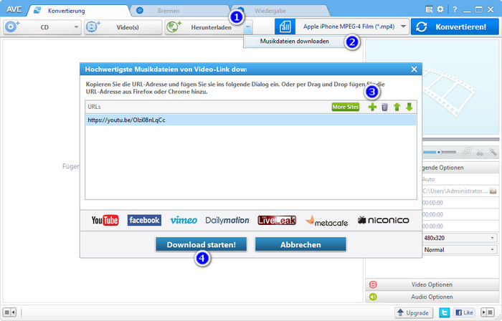
Task: Add Video(s) files button
Action: [123, 27]
